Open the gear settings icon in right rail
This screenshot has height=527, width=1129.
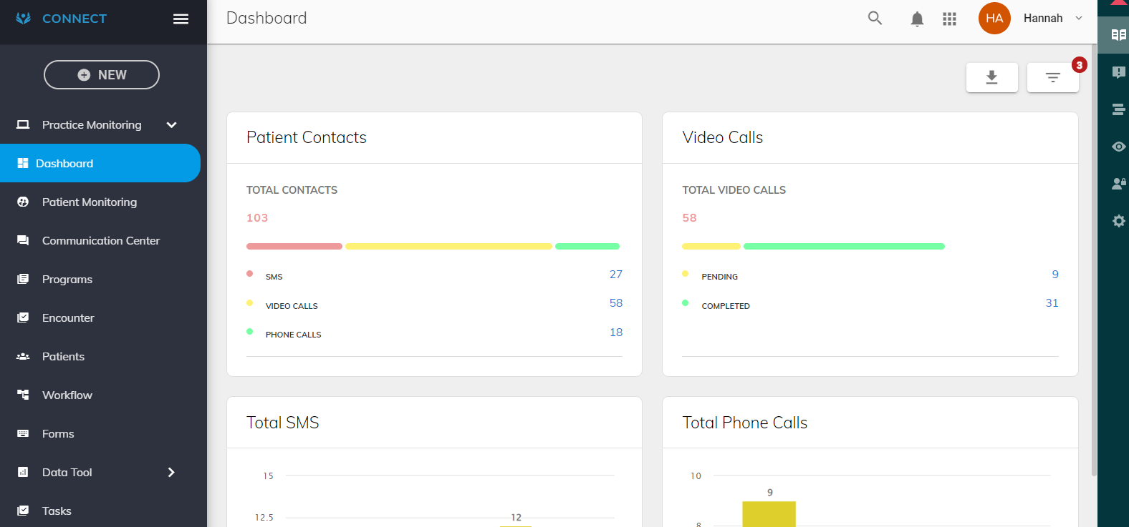pos(1118,221)
